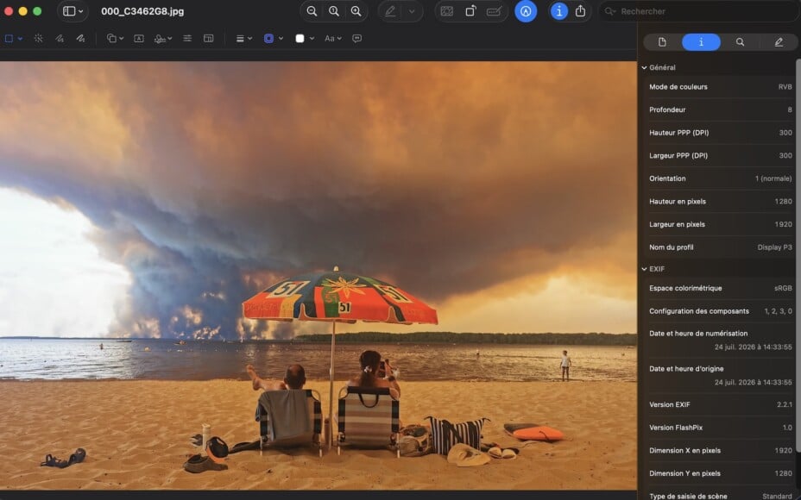Open the form filling tool
The image size is (801, 500).
[x=494, y=11]
